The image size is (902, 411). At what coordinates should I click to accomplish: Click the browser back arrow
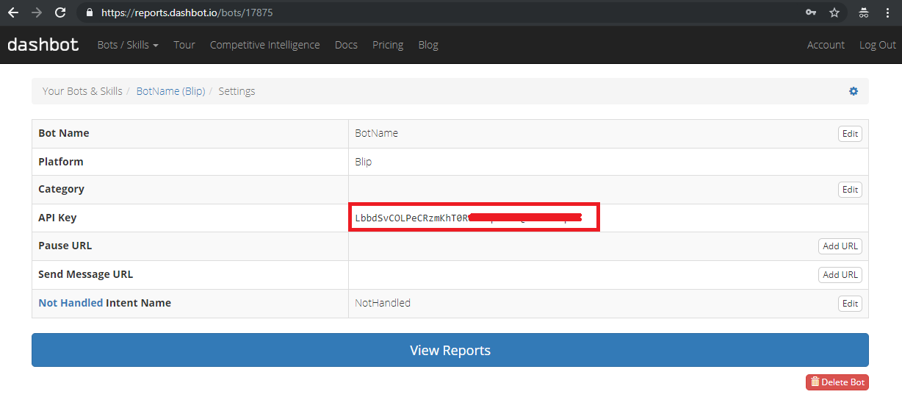point(13,12)
